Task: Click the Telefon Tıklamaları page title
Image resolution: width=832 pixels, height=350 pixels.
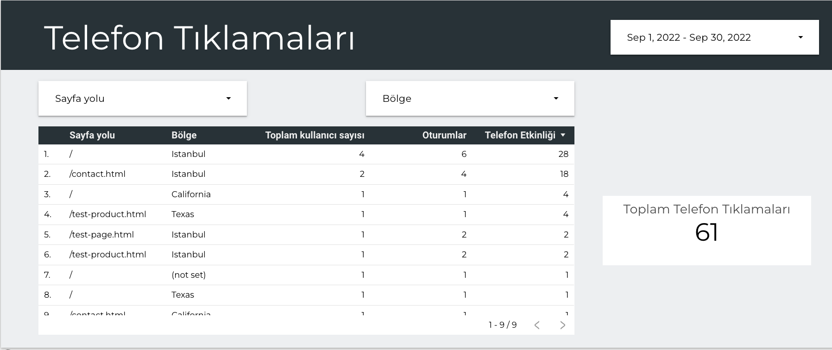Action: pyautogui.click(x=199, y=37)
